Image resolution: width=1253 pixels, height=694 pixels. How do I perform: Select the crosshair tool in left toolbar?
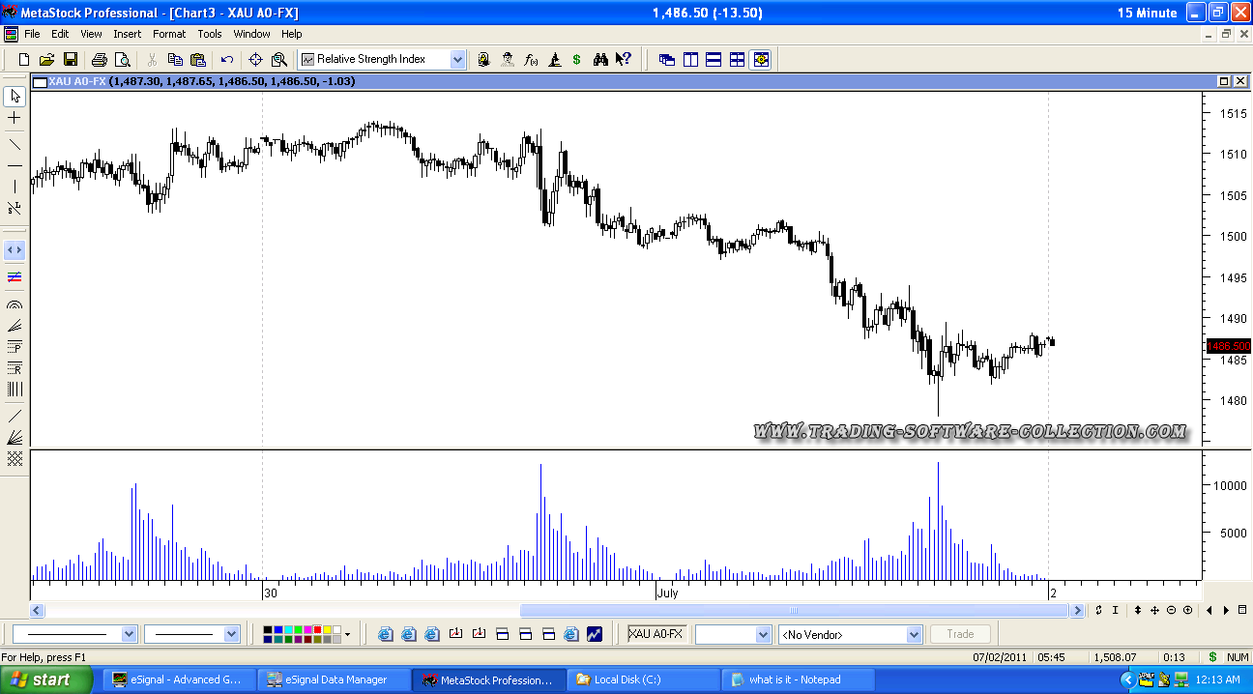(x=15, y=118)
